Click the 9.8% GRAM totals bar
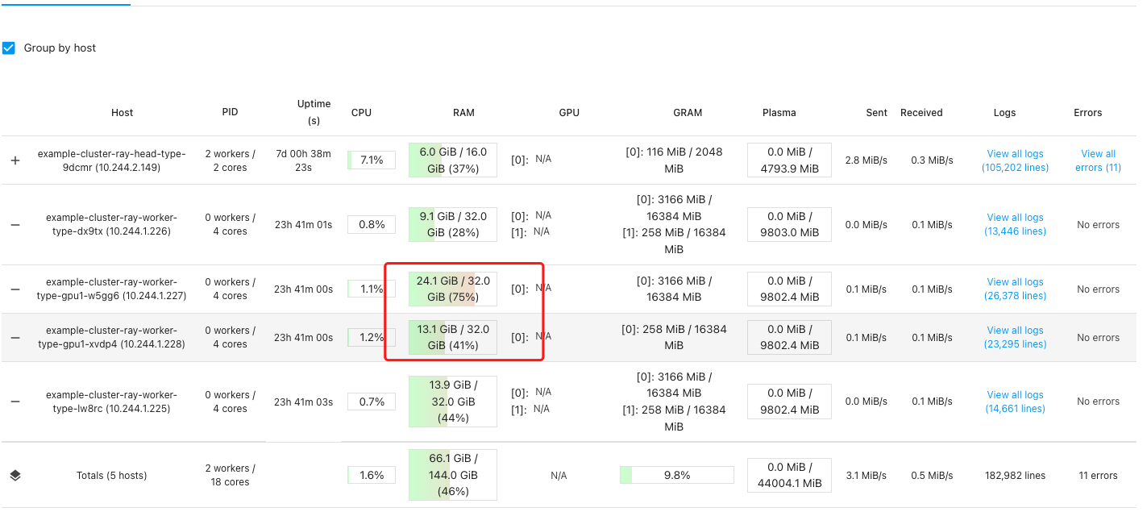 pos(677,475)
